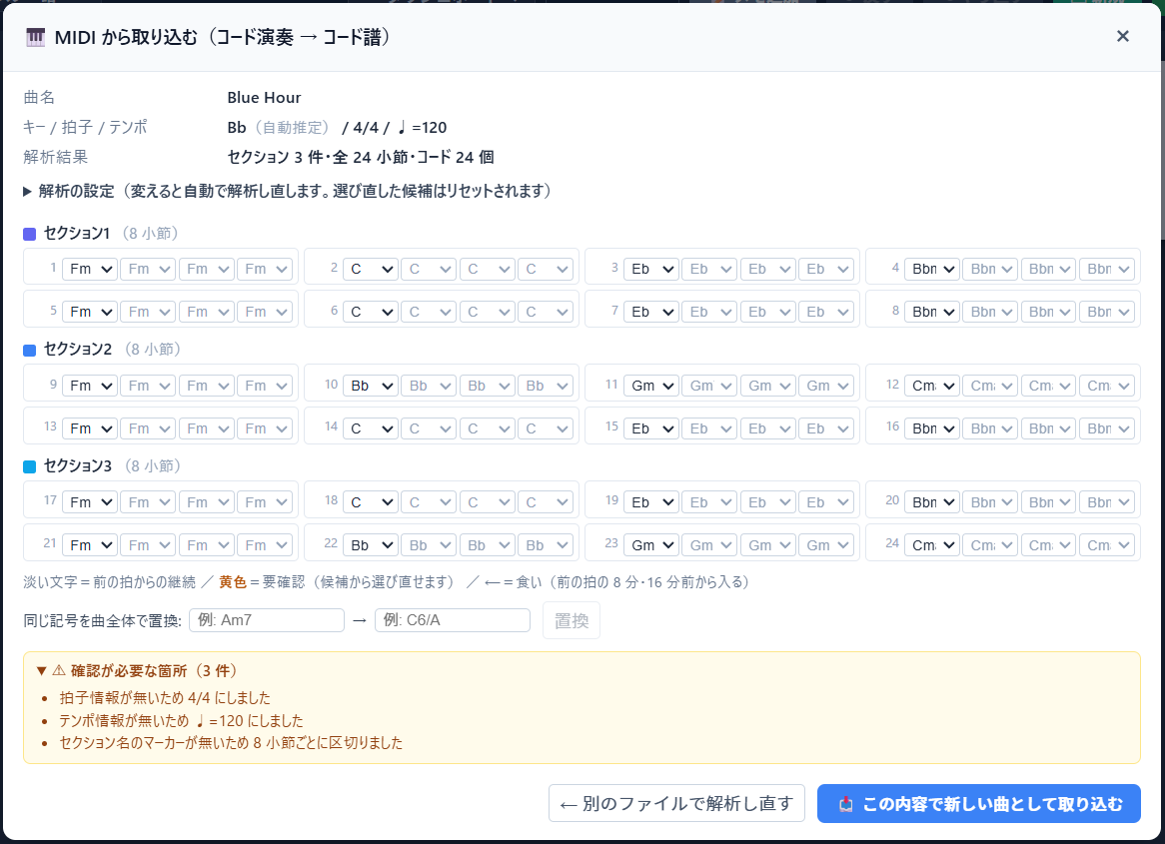1165x844 pixels.
Task: Open measure 9 first-beat Fm dropdown
Action: pyautogui.click(x=89, y=386)
